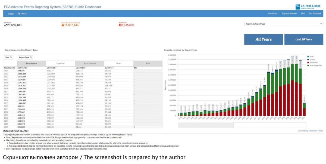
Task: Click the total value 28,655,483 in table
Action: coord(23,68)
